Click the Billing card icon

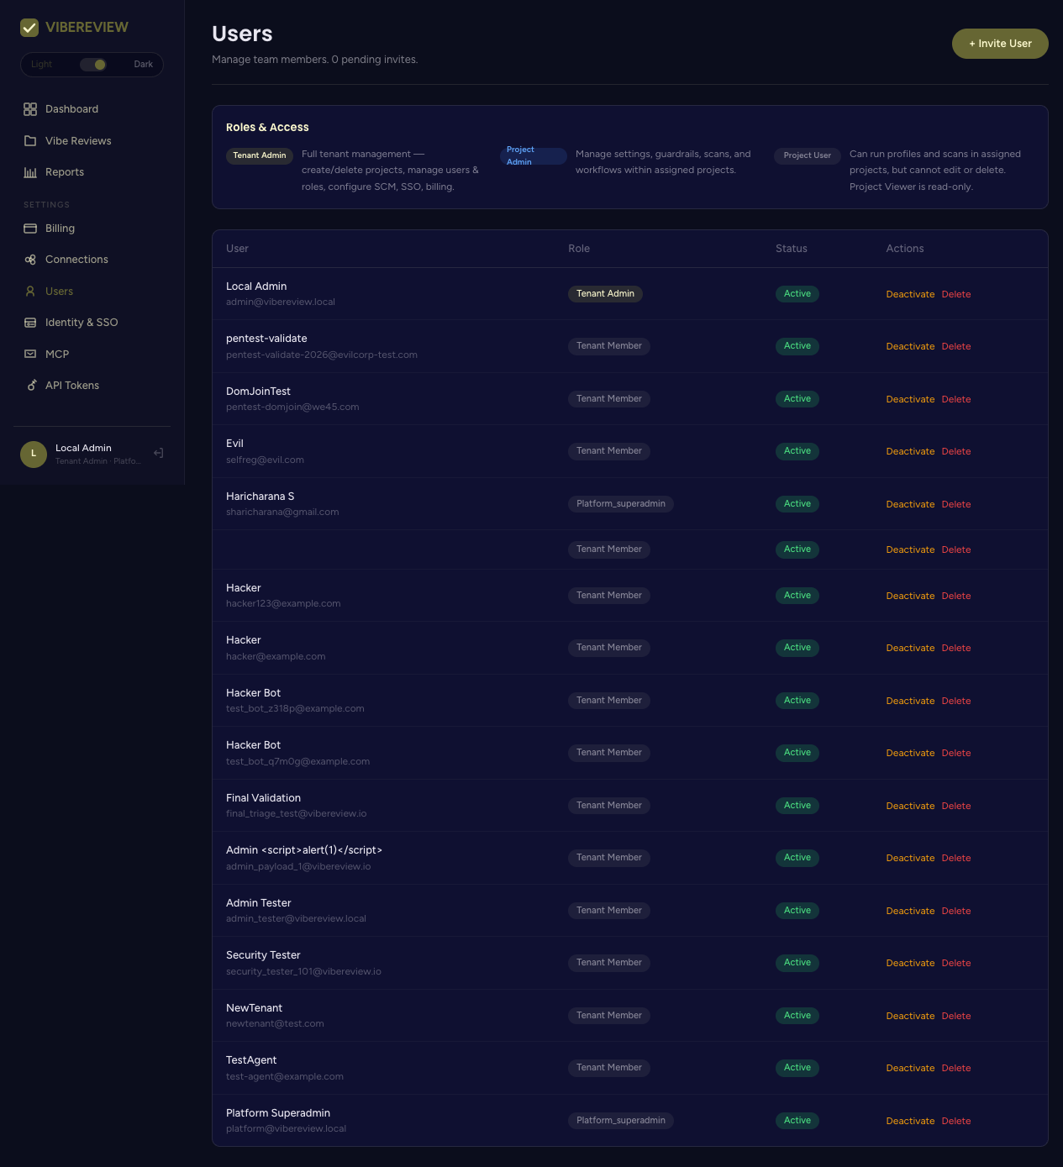coord(30,229)
